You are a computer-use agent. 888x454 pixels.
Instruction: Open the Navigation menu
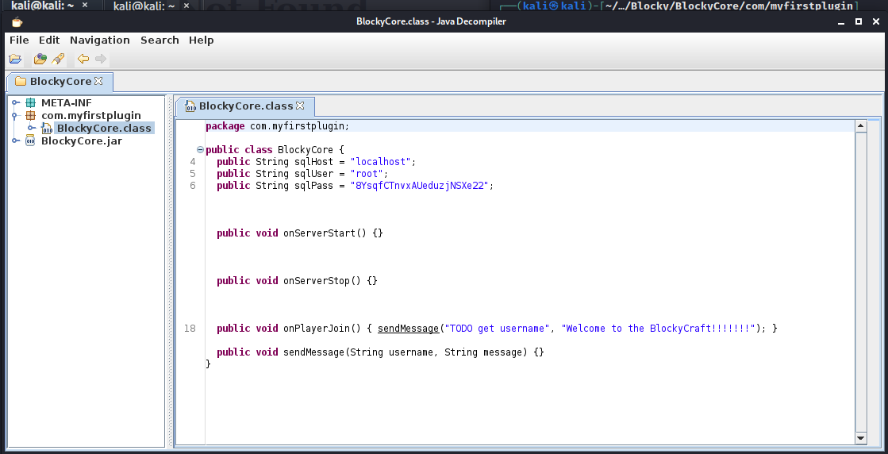point(99,40)
